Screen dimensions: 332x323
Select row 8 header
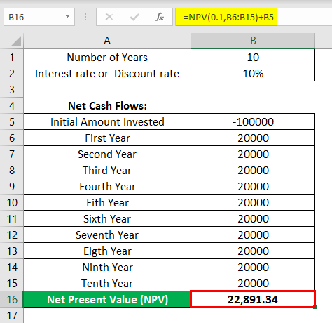pyautogui.click(x=12, y=170)
